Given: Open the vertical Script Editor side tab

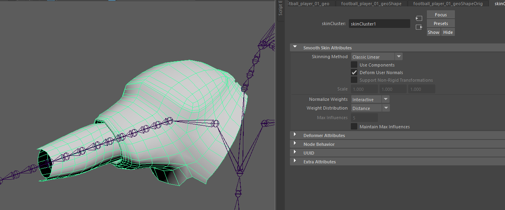Looking at the screenshot, I should (x=280, y=9).
